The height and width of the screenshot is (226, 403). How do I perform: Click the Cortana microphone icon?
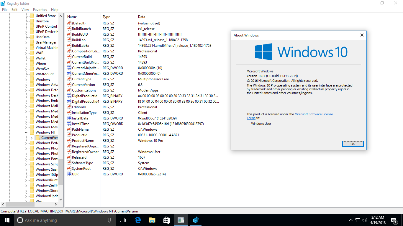109,220
